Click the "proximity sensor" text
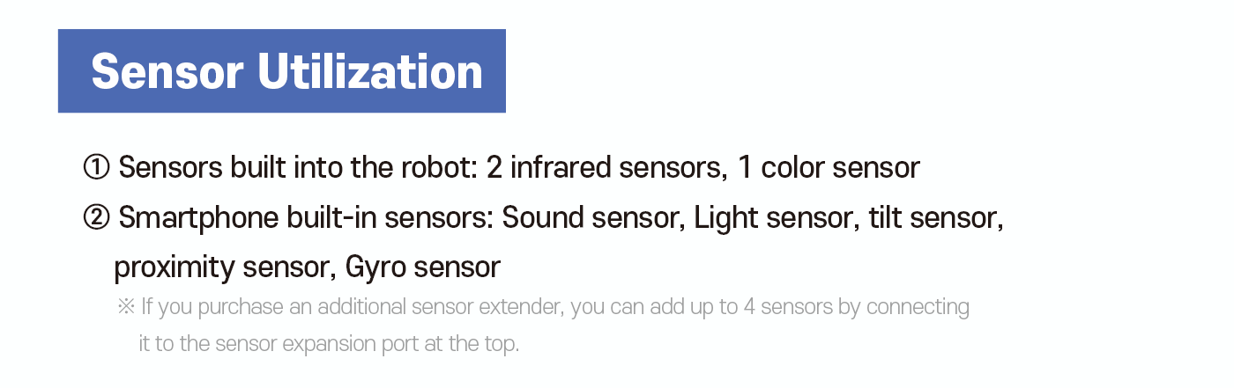This screenshot has height=388, width=1234. point(219,267)
